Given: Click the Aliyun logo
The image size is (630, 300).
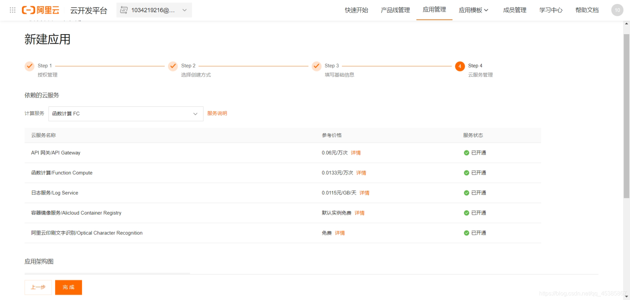Looking at the screenshot, I should tap(41, 10).
